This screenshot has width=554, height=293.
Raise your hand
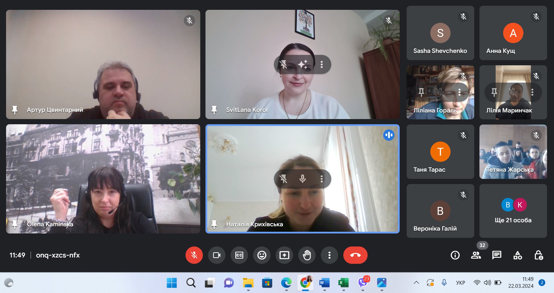click(x=307, y=255)
